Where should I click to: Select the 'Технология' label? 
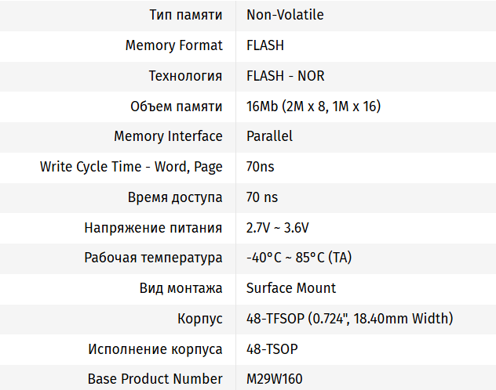(186, 76)
